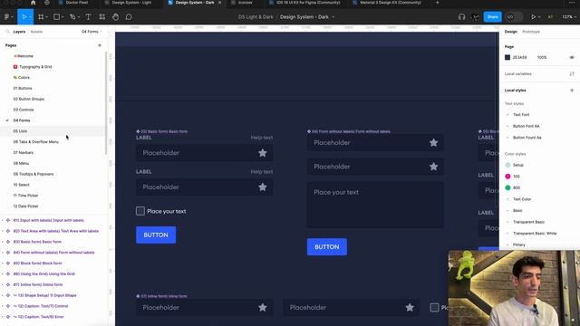Switch to the Prototype tab
The image size is (580, 326).
coord(531,32)
